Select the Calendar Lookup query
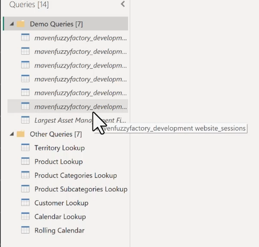259x247 pixels. coord(60,217)
